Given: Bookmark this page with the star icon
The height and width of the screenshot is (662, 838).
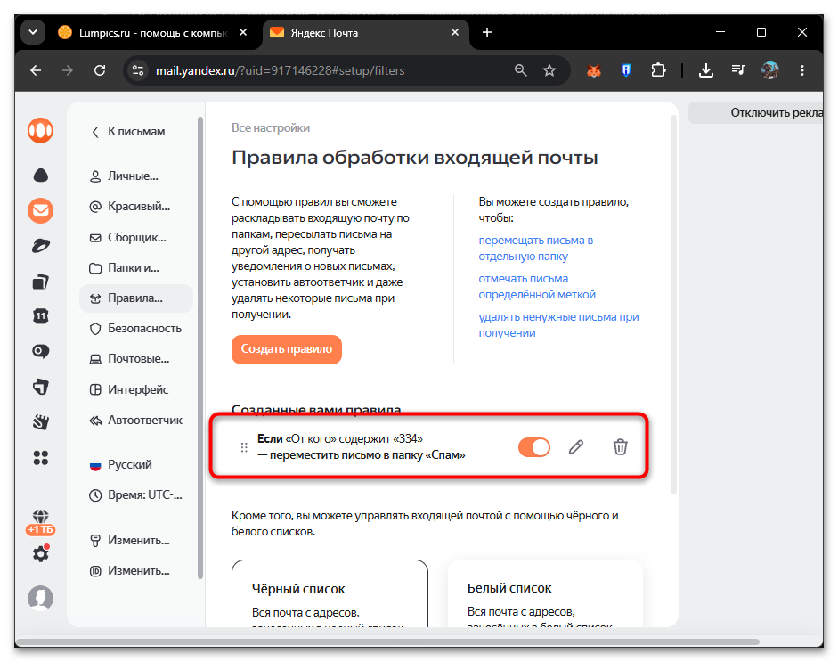Looking at the screenshot, I should [549, 70].
